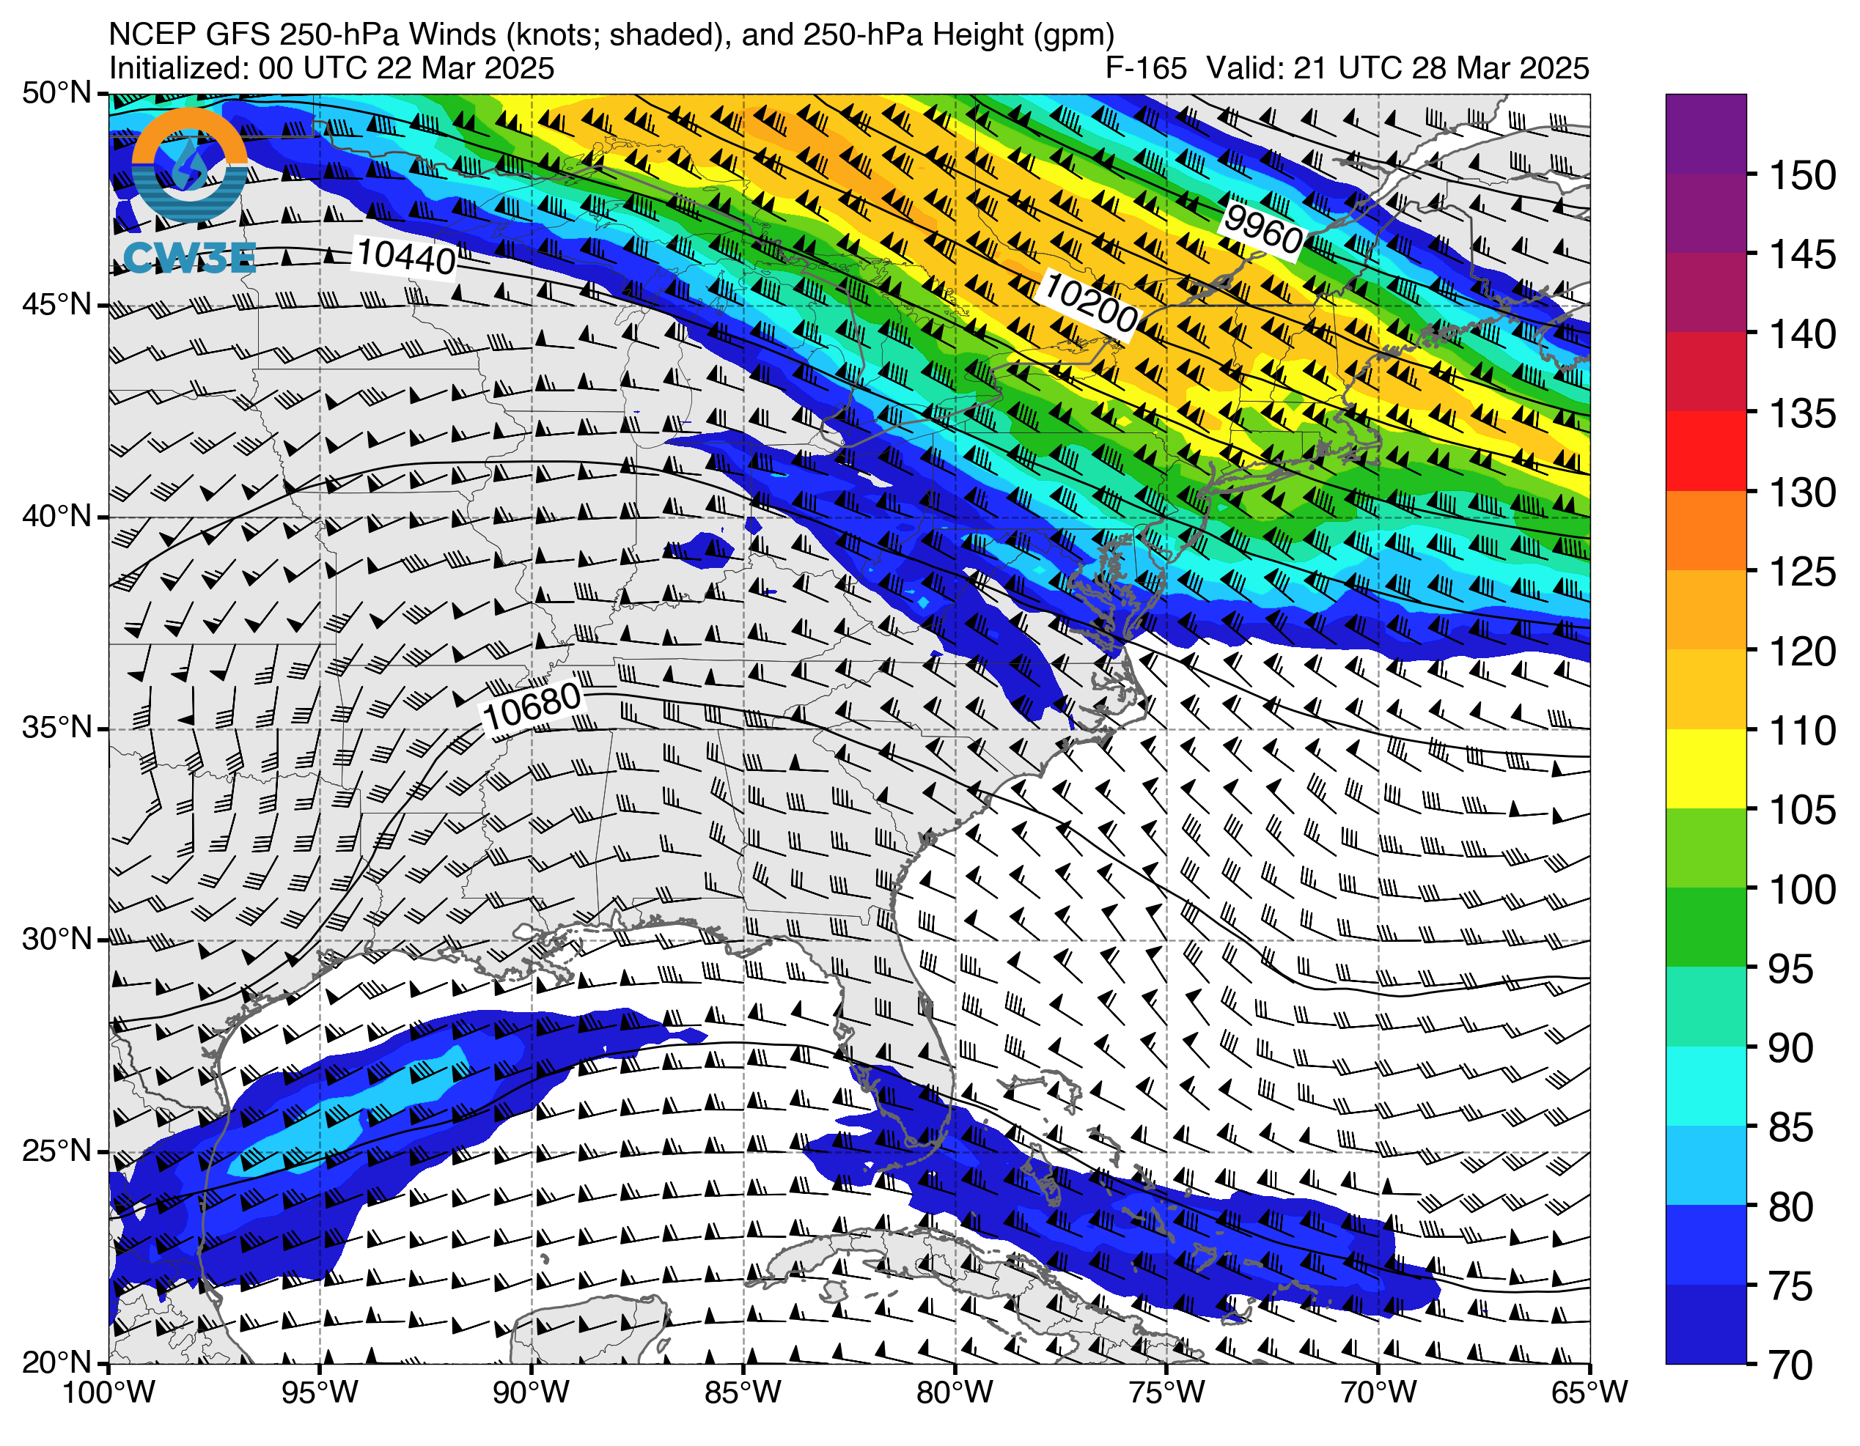Click the purple 150-knot colorbar segment

click(x=1706, y=133)
